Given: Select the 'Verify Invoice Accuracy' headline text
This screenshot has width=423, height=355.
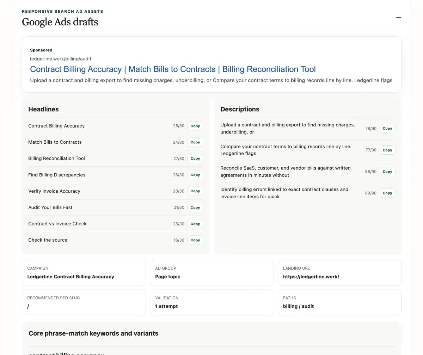Looking at the screenshot, I should click(54, 191).
